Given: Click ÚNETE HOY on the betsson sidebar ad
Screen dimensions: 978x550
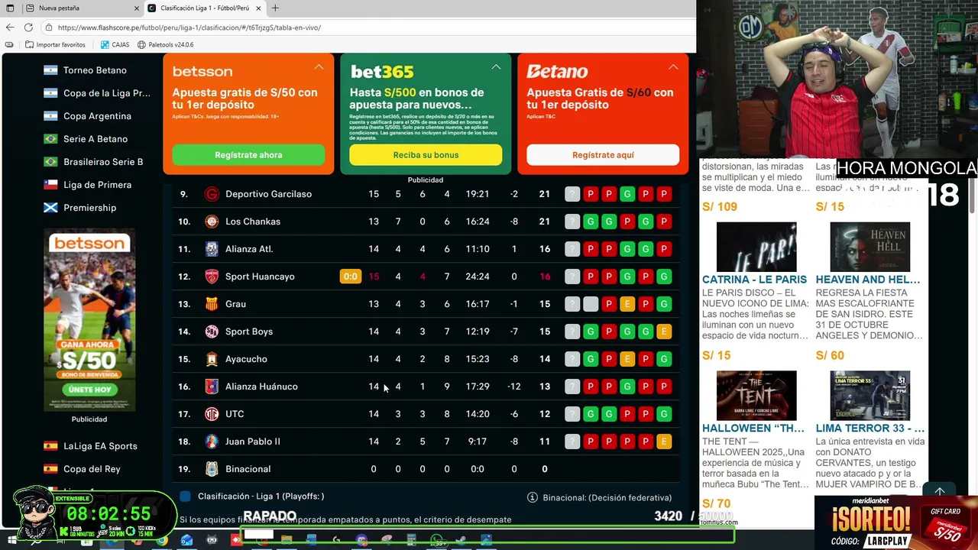Looking at the screenshot, I should pos(89,390).
